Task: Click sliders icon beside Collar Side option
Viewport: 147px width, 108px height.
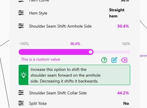Action: tap(21, 93)
